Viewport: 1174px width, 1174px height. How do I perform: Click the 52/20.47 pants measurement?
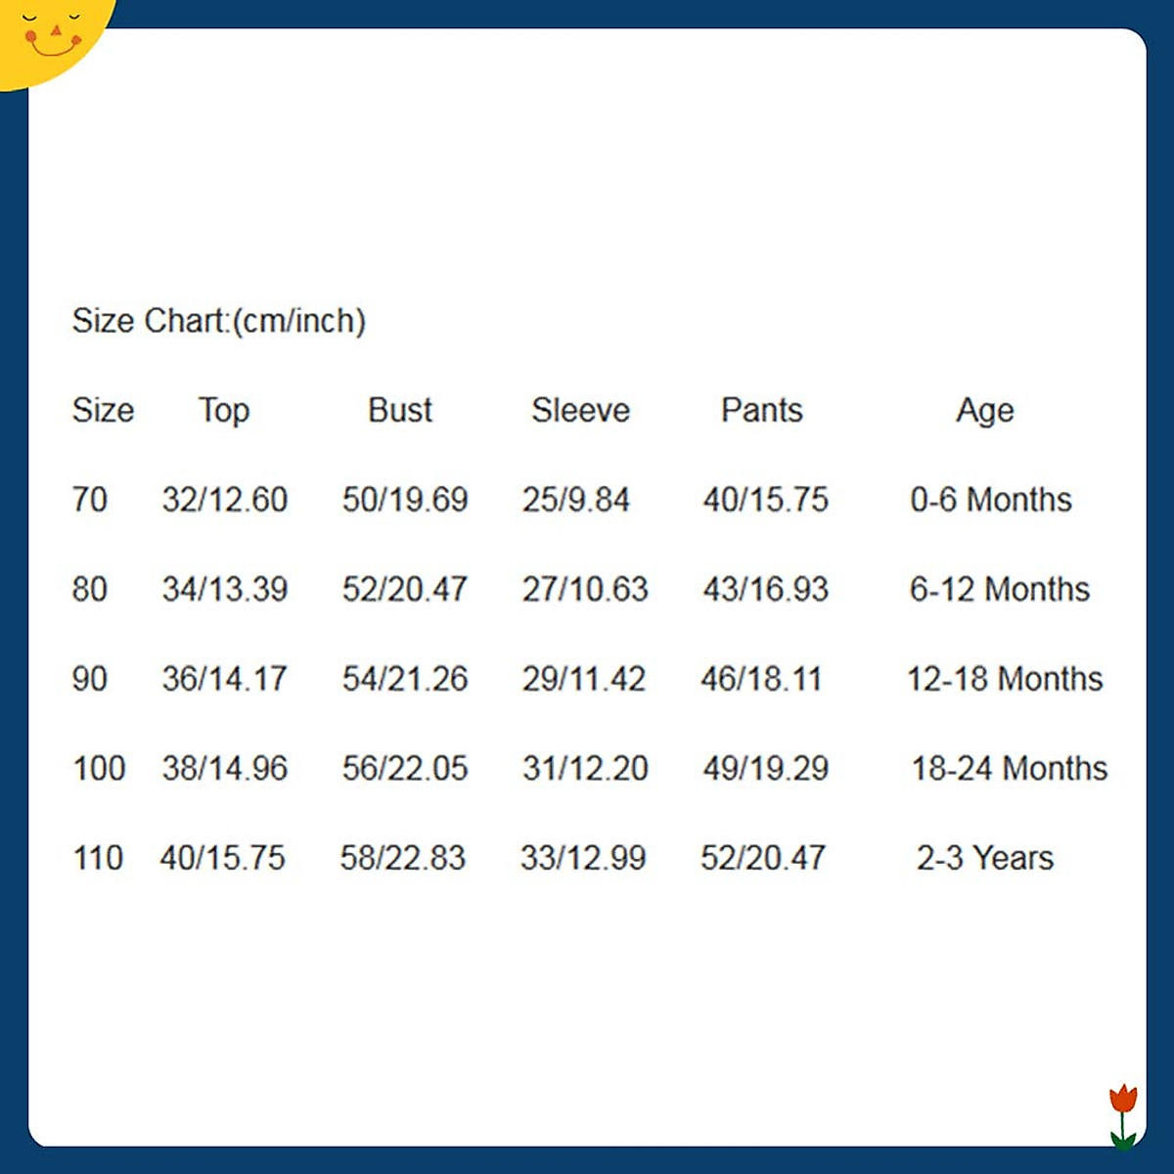(763, 858)
